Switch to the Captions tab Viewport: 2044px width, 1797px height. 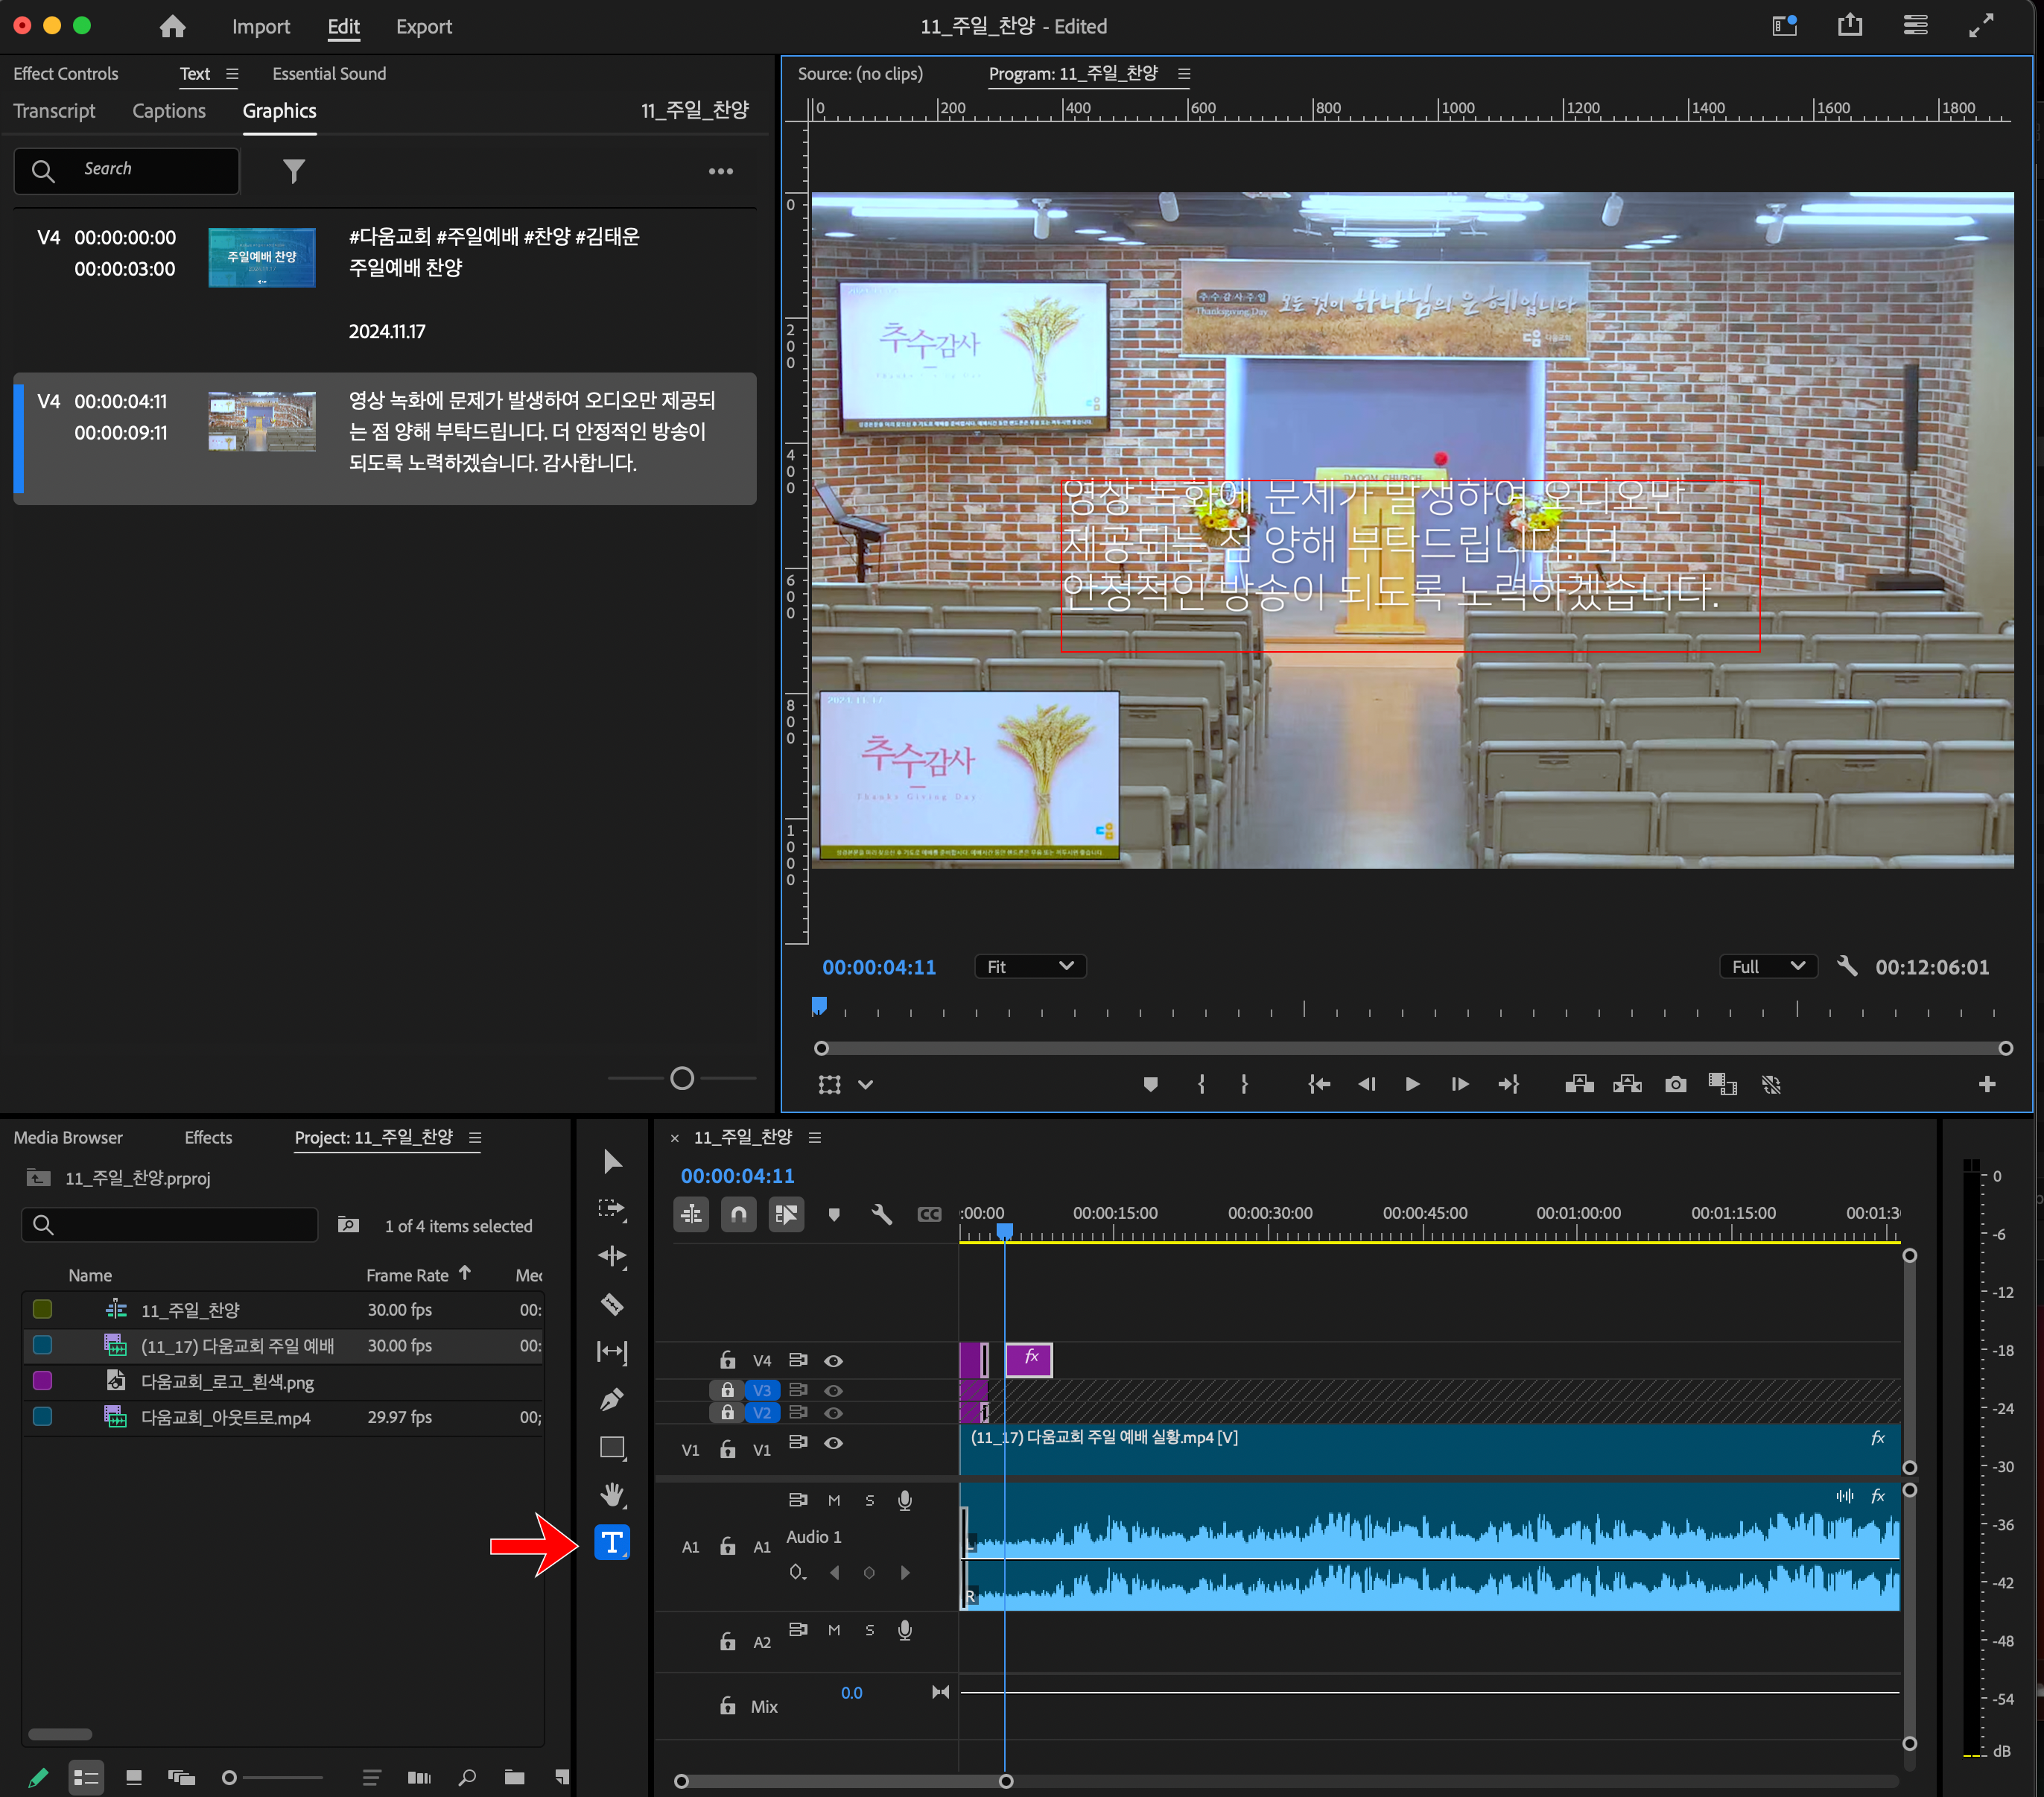pos(169,111)
